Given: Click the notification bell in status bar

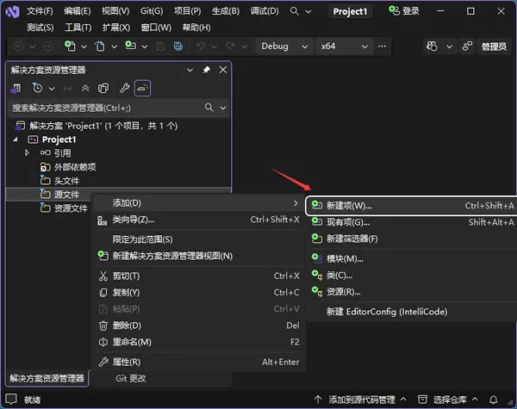Looking at the screenshot, I should (493, 400).
